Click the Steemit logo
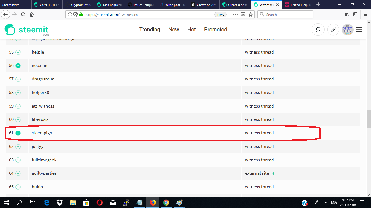This screenshot has height=208, width=371. tap(27, 30)
